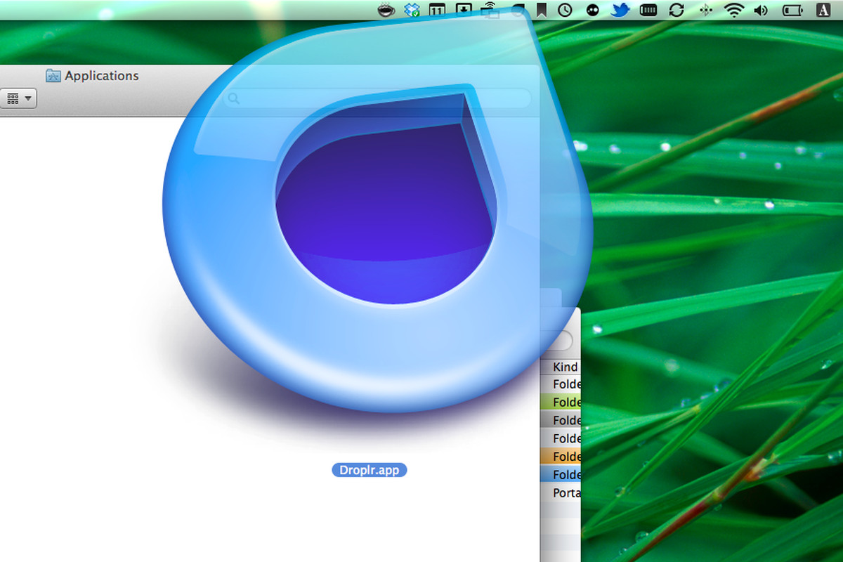Open the calendar icon showing 11

[437, 10]
